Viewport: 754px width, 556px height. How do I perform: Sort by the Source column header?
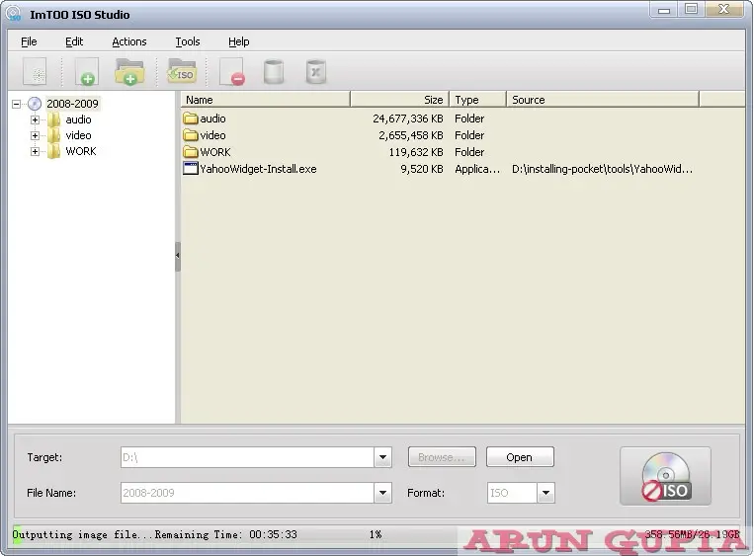pyautogui.click(x=603, y=100)
